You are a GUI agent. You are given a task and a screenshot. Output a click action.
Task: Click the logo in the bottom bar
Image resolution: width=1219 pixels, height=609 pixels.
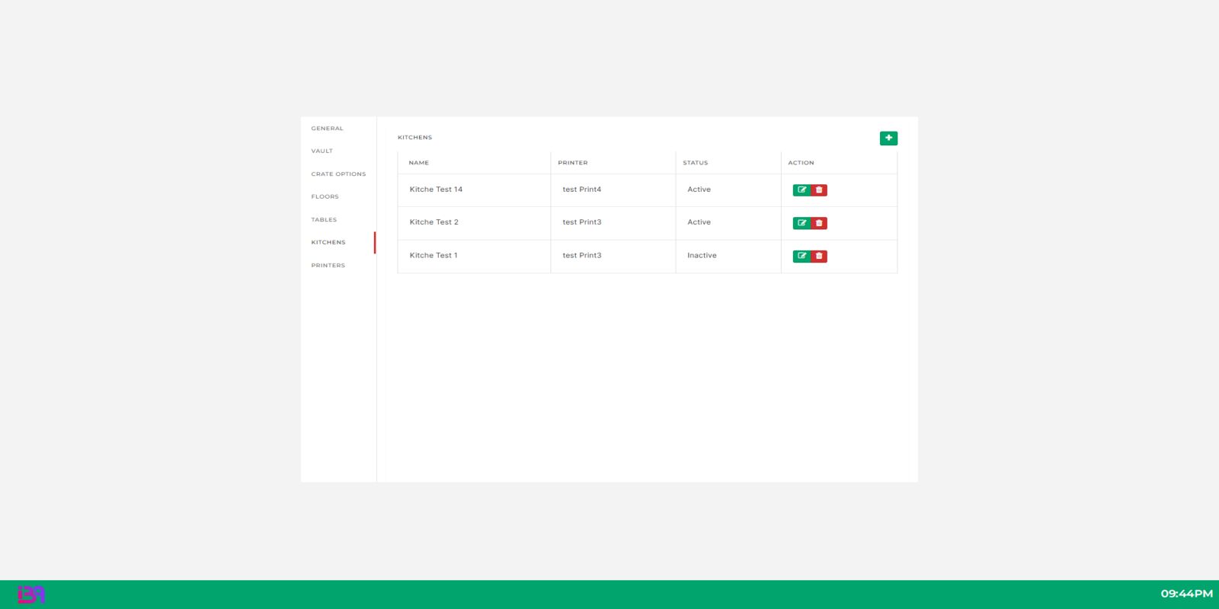[31, 595]
